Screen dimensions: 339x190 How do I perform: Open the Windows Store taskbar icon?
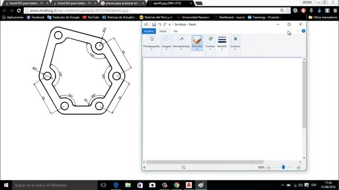(x=140, y=185)
